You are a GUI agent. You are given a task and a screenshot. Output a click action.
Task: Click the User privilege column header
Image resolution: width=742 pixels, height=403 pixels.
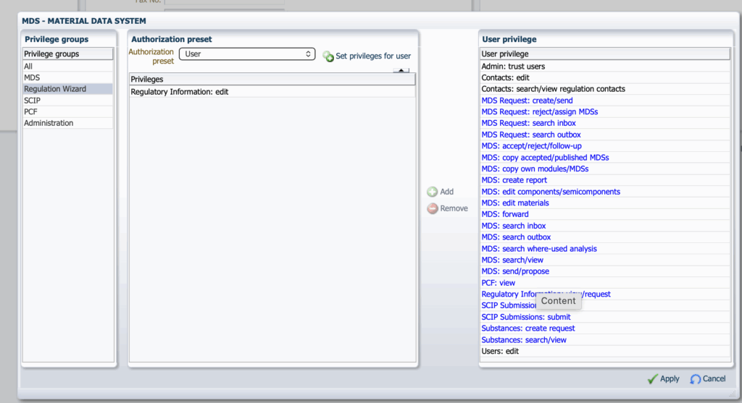605,54
